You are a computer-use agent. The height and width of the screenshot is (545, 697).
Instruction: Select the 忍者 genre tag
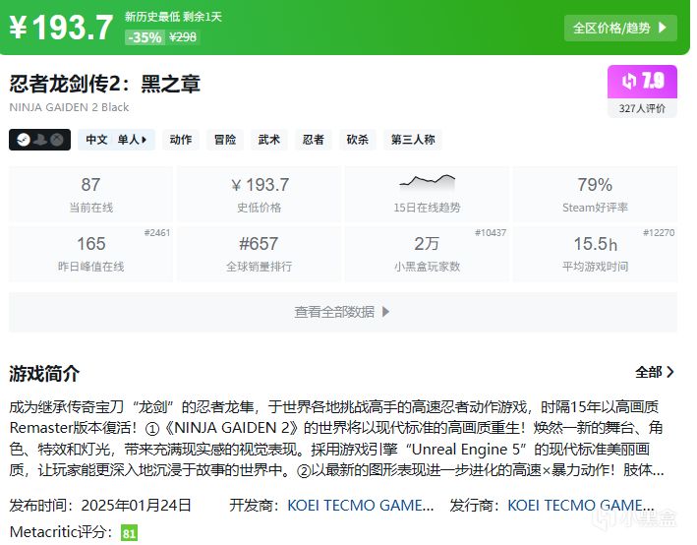pyautogui.click(x=314, y=140)
